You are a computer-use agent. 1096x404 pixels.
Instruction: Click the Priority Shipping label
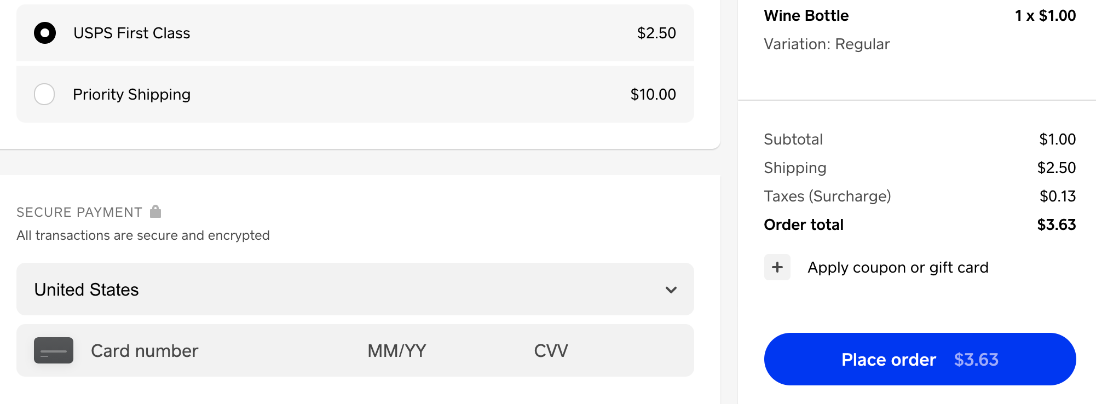pos(131,94)
